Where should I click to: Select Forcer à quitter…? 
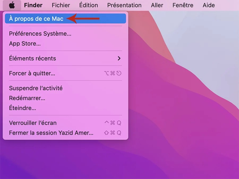[x=65, y=73]
